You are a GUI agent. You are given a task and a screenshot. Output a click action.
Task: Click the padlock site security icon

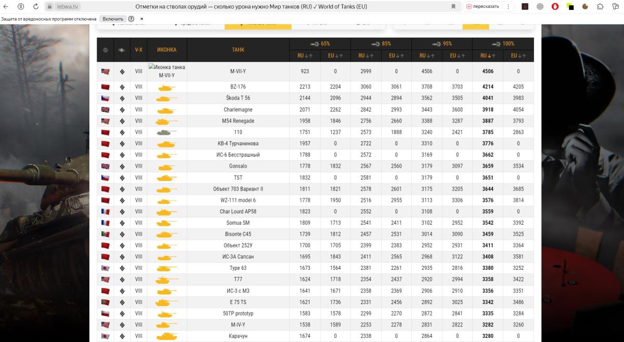click(50, 7)
